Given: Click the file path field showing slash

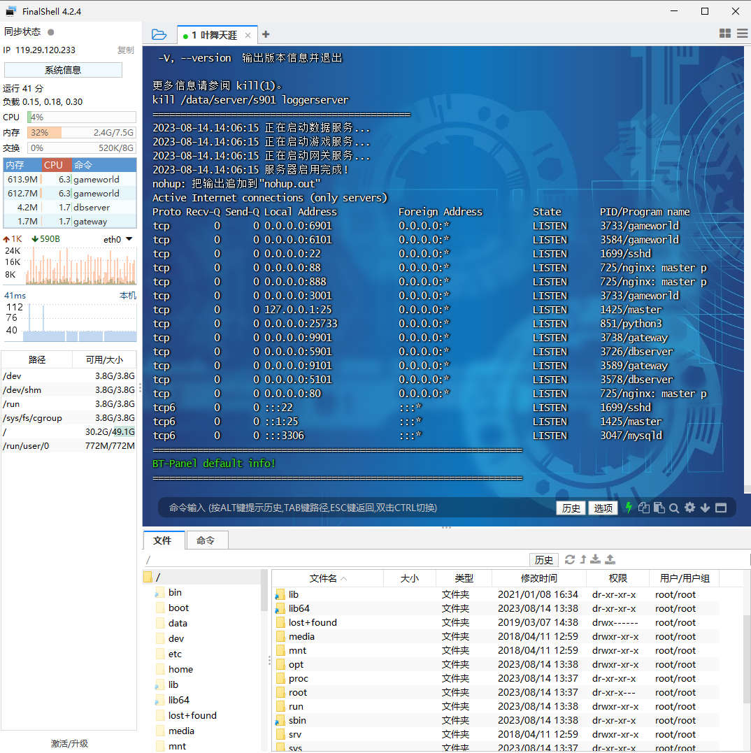Looking at the screenshot, I should point(336,559).
